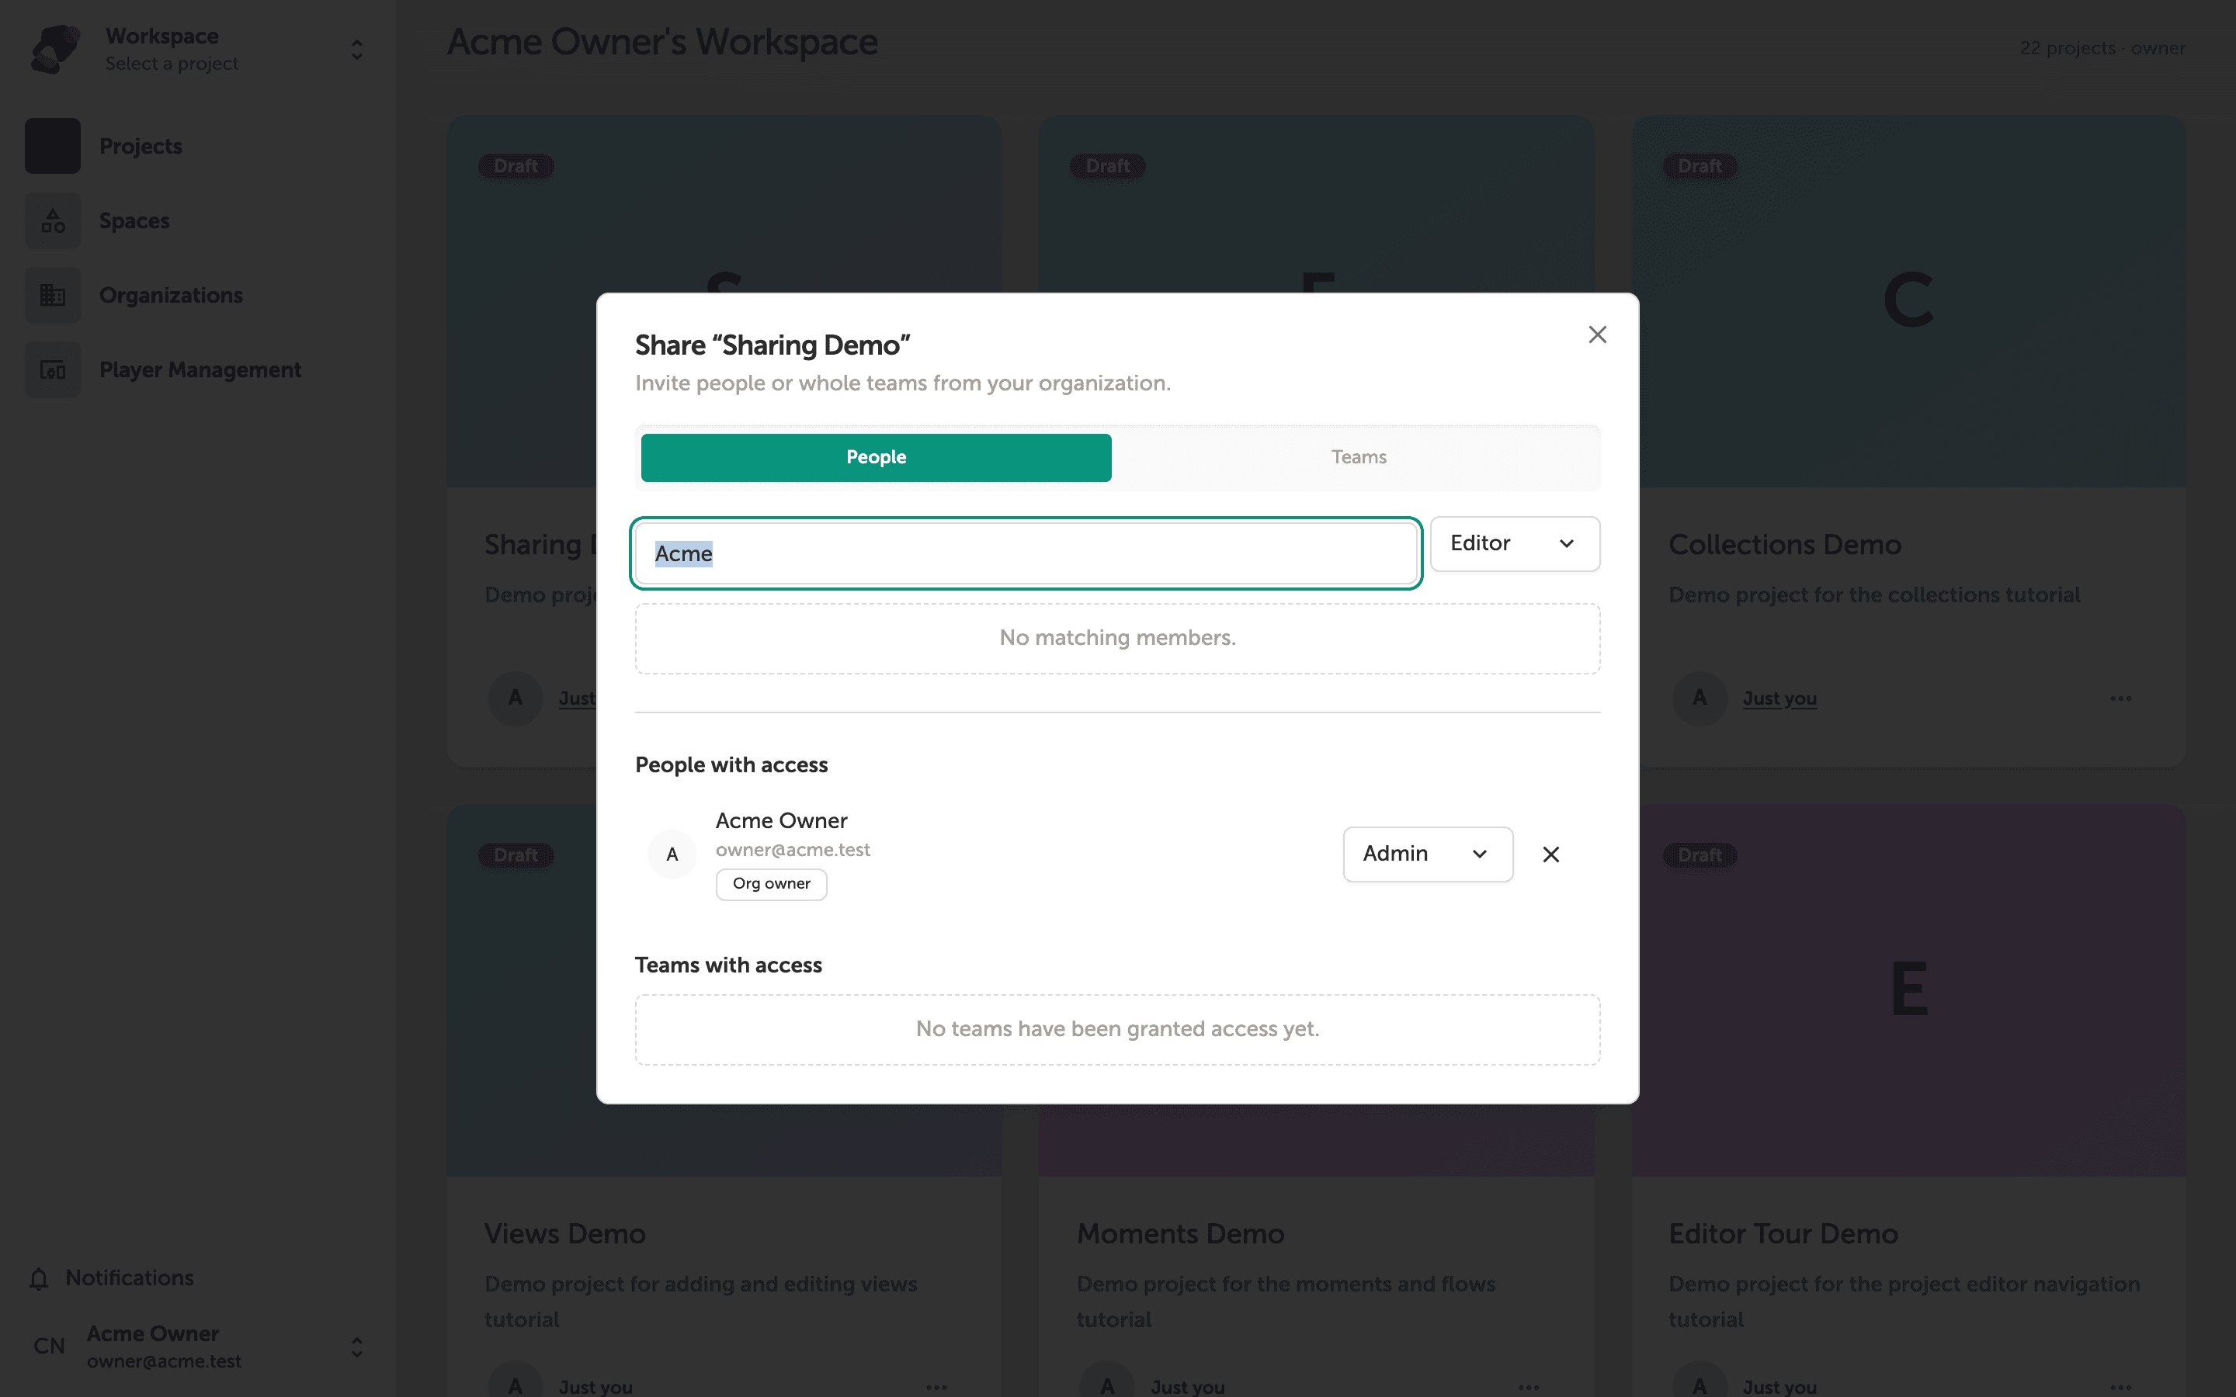
Task: Click the Draft badge on Views Demo card
Action: pos(516,855)
